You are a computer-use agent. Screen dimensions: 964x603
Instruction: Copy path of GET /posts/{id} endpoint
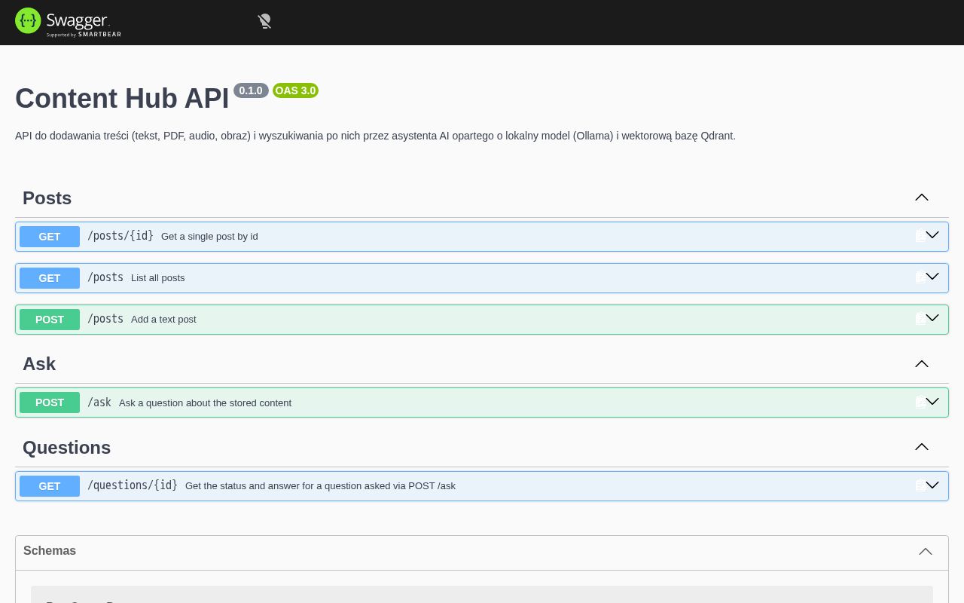920,236
